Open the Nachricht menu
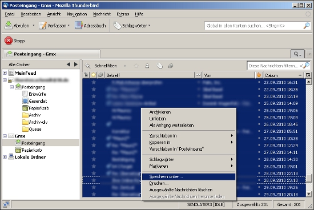 point(102,14)
